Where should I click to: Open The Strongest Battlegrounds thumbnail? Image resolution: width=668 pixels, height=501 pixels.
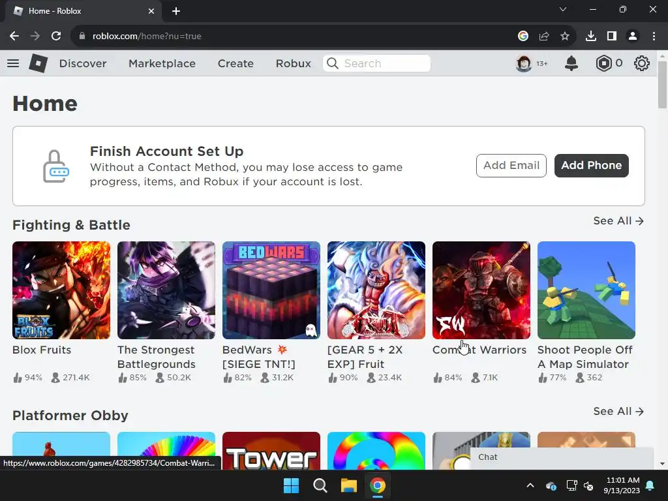166,290
